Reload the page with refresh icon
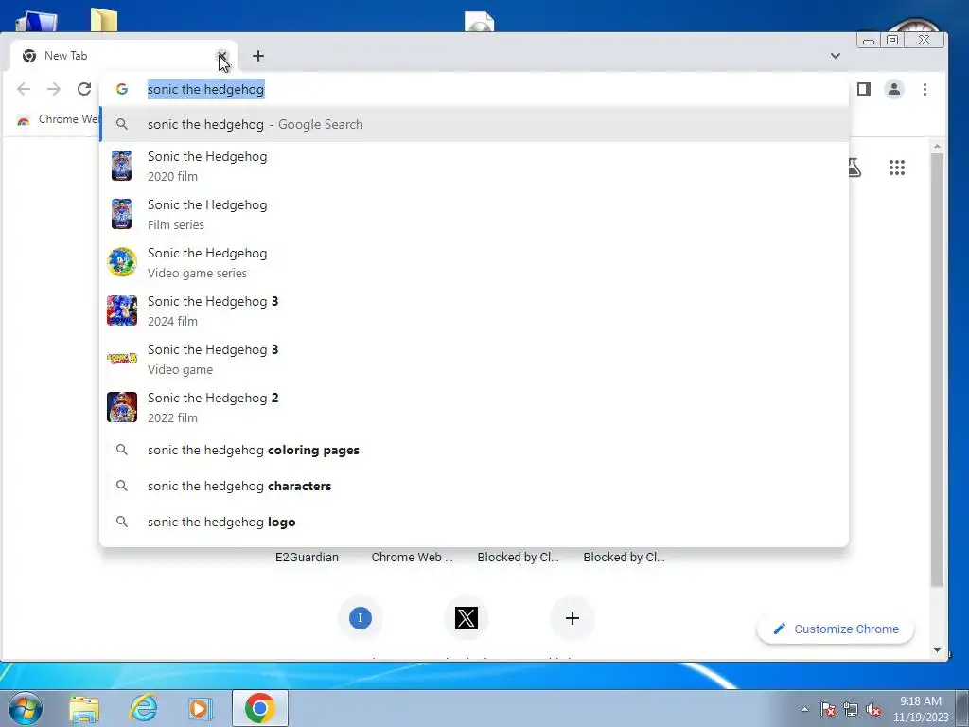The width and height of the screenshot is (969, 727). tap(84, 89)
